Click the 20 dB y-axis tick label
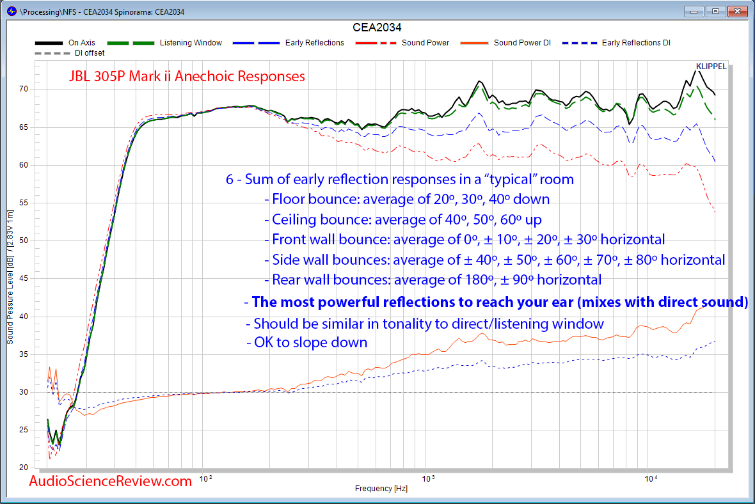The image size is (755, 504). coord(24,468)
